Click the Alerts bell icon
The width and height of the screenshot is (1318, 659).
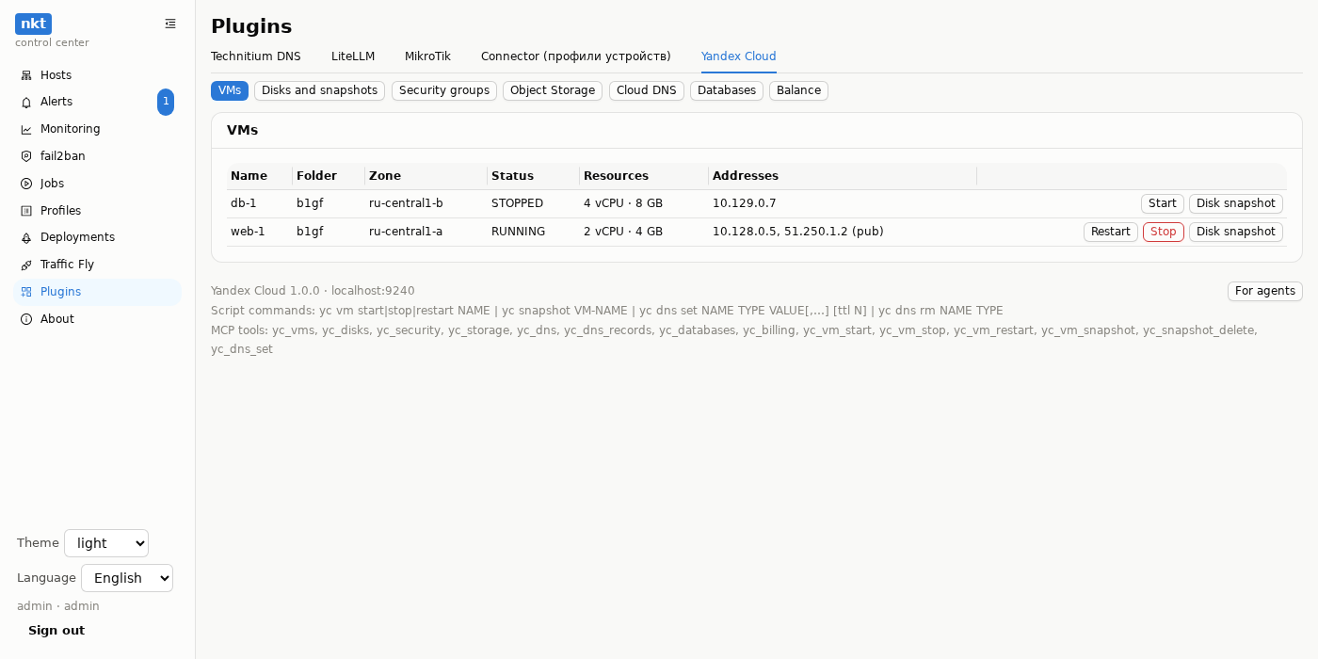click(x=26, y=102)
